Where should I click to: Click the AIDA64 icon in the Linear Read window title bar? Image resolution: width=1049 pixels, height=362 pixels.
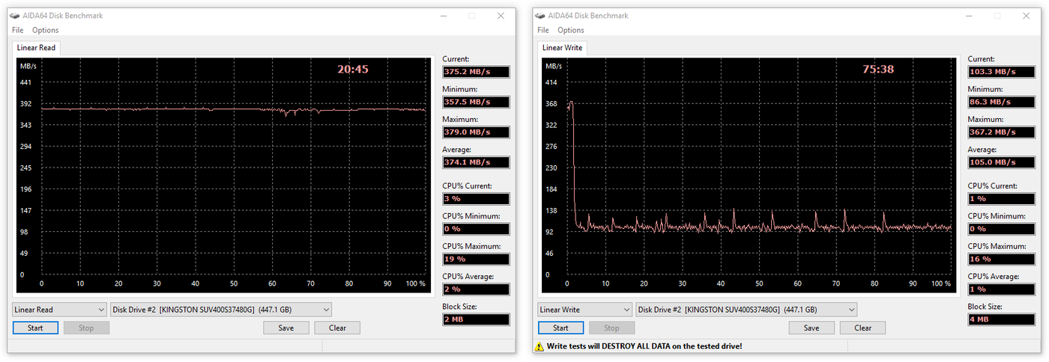[17, 16]
